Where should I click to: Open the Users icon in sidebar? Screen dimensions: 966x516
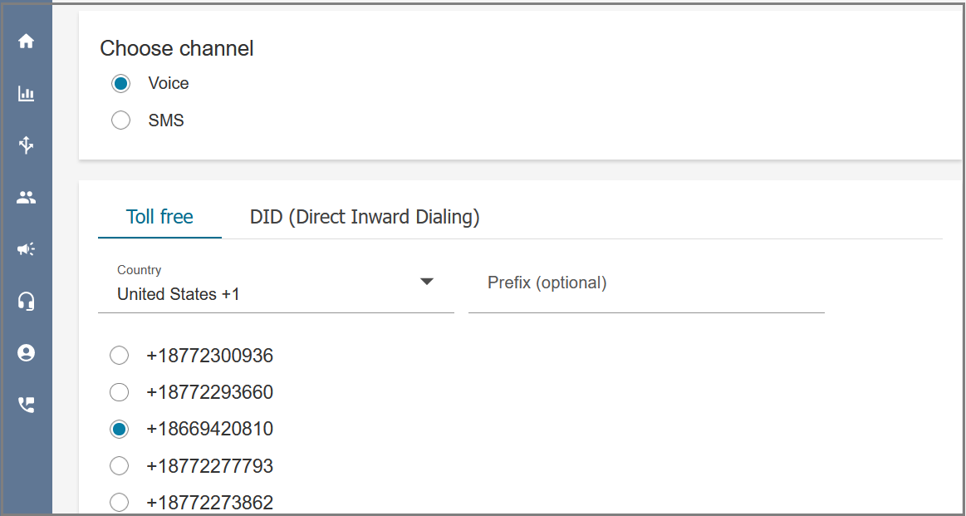coord(26,197)
